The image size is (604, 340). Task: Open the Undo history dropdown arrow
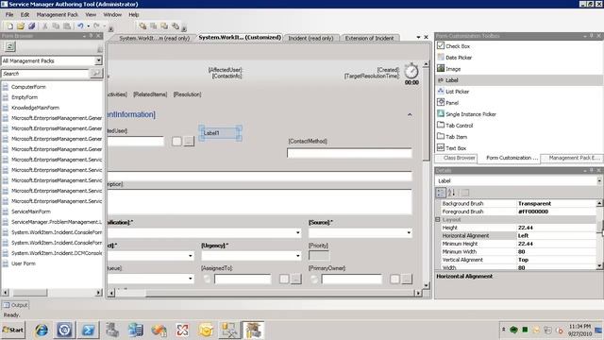tap(88, 26)
